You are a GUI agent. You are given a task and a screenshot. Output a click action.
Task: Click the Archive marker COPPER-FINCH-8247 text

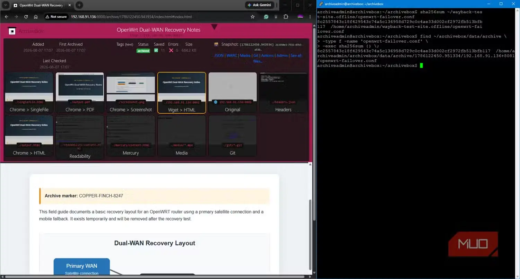84,196
